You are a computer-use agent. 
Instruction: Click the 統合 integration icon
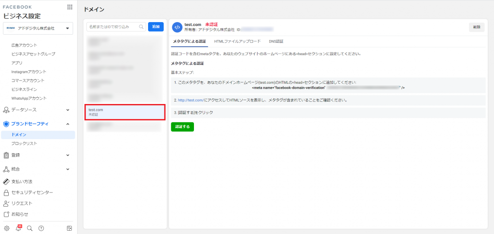6,169
